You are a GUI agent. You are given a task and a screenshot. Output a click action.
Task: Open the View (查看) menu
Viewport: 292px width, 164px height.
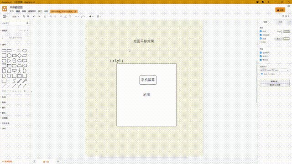[24, 11]
